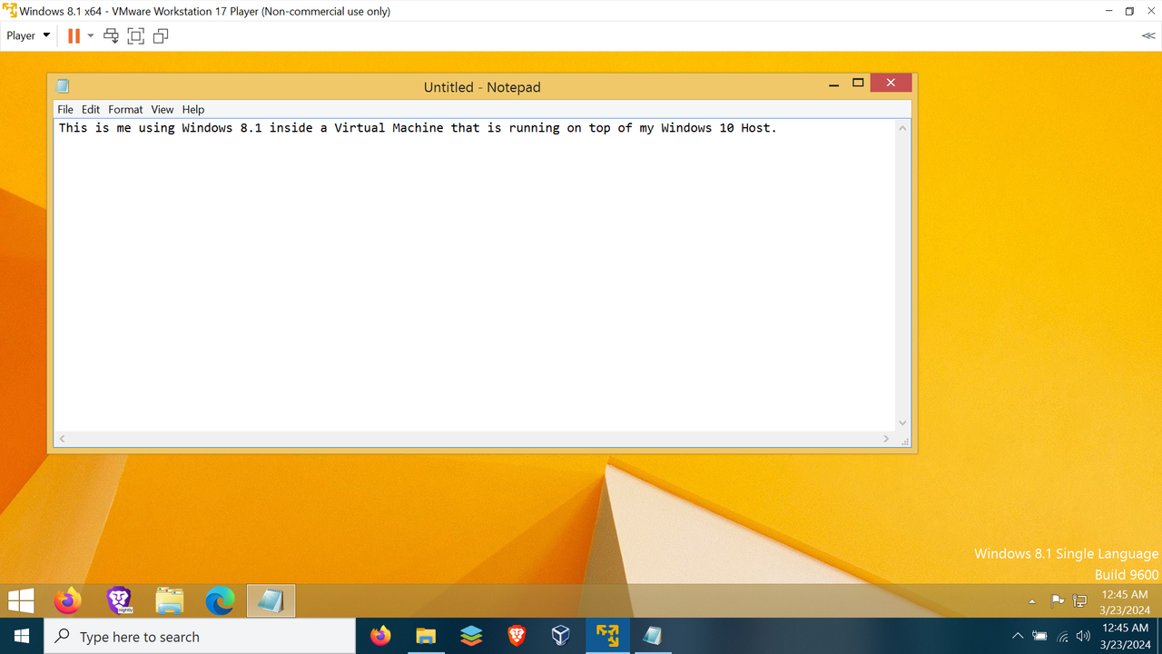
Task: Click the orange pause (suspend) VM icon
Action: [74, 35]
